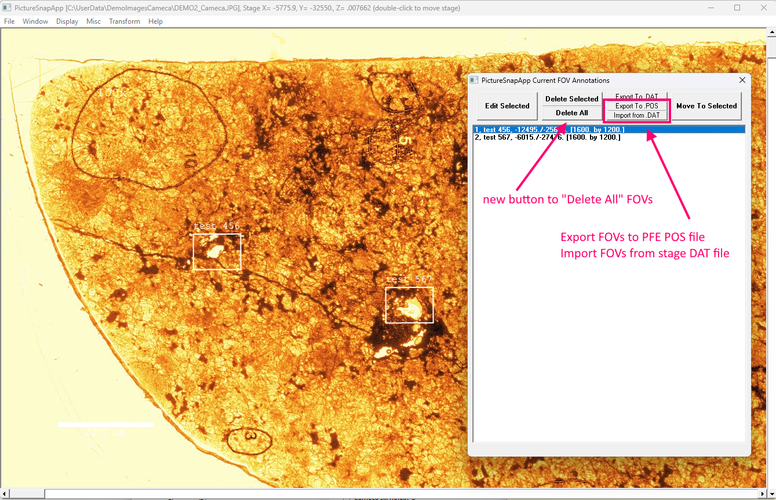Maximize the PictureSnapApp main window
The height and width of the screenshot is (500, 776).
point(737,8)
